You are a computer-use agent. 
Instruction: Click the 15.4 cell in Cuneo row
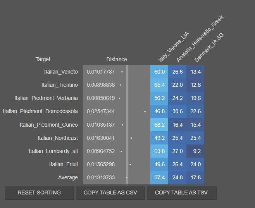[195, 125]
